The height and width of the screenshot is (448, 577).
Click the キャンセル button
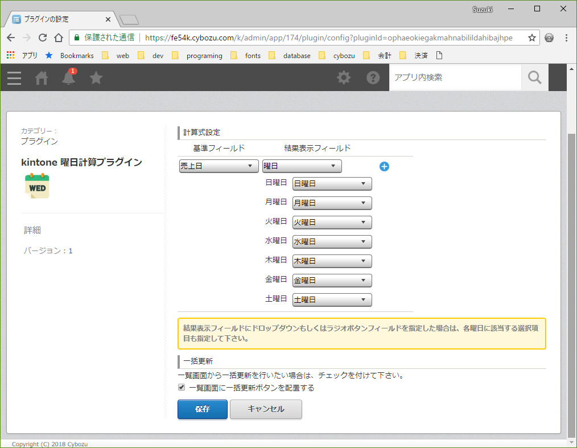click(x=266, y=409)
